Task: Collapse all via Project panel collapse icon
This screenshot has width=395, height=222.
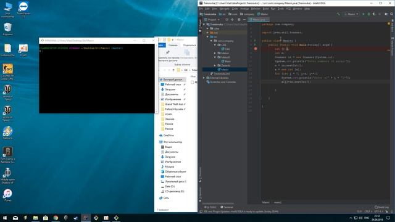Action: tap(232, 19)
